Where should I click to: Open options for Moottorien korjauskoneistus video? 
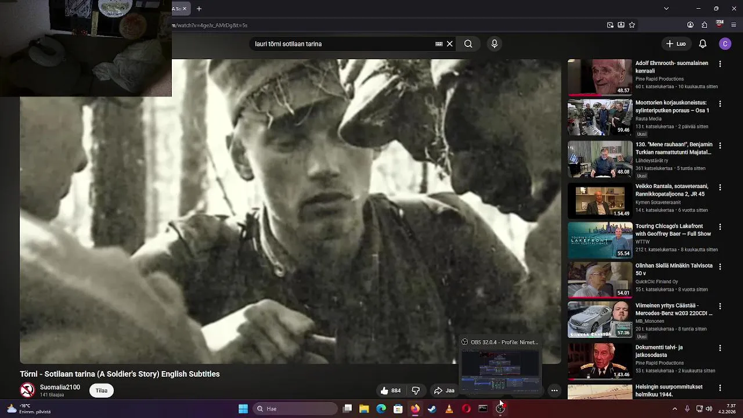pyautogui.click(x=720, y=103)
